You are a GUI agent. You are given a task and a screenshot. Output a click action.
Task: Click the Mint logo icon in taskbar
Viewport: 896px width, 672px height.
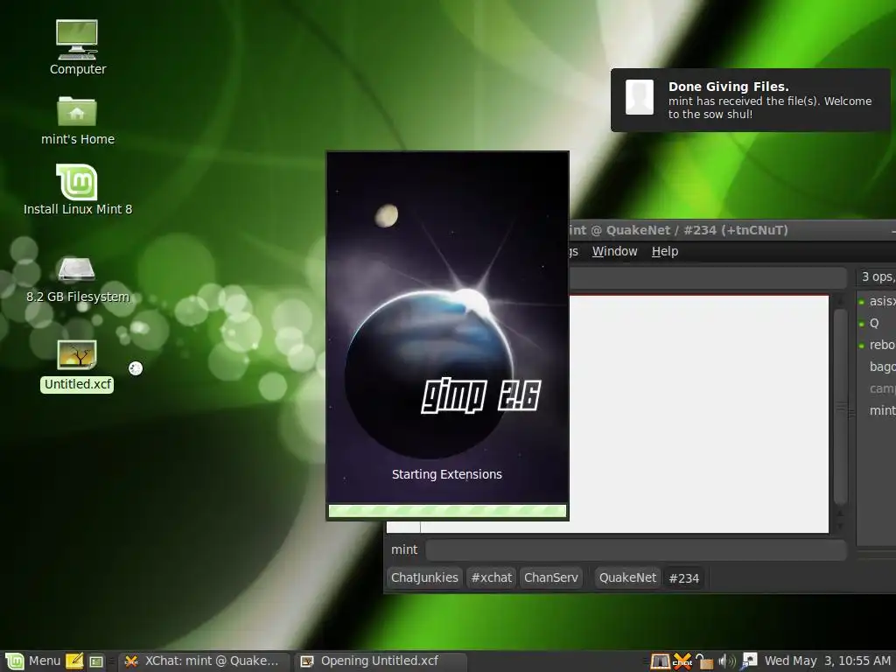tap(14, 661)
